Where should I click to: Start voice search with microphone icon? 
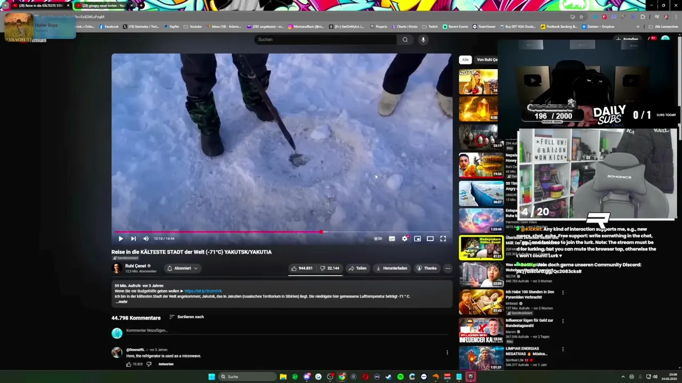pos(423,39)
